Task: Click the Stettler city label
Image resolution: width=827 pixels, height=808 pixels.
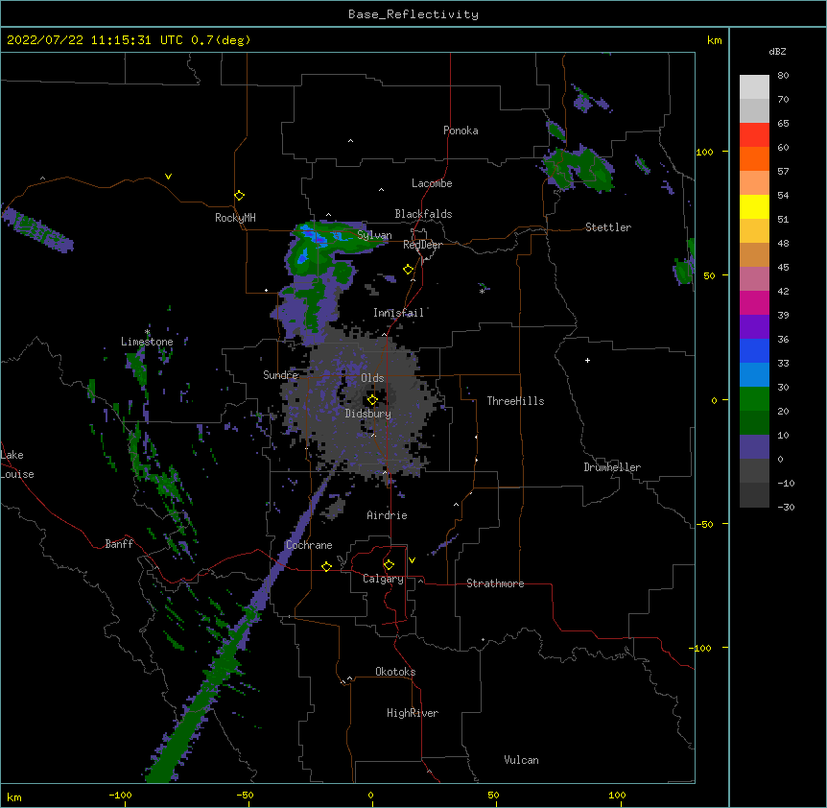Action: pyautogui.click(x=608, y=227)
